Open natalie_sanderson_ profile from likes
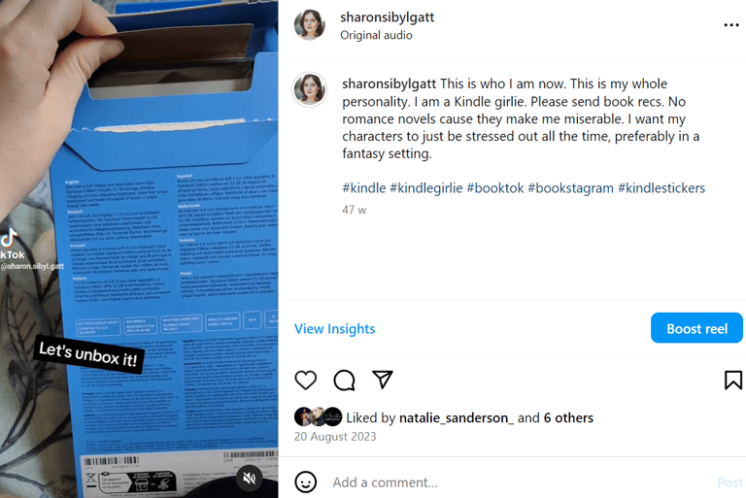 [457, 417]
